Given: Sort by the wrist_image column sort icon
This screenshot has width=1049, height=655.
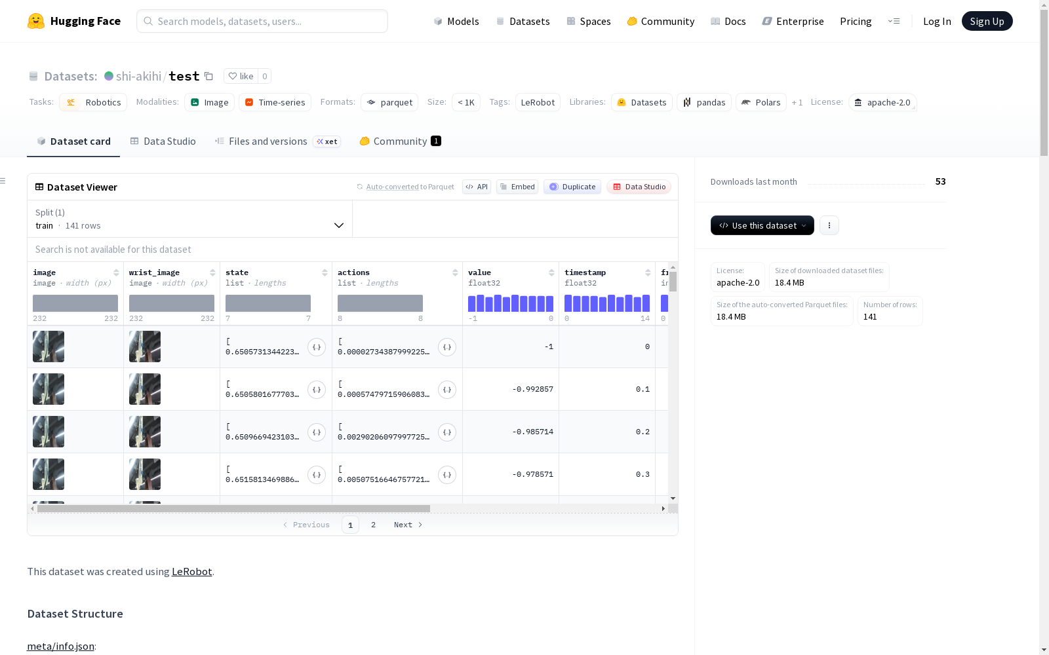Looking at the screenshot, I should point(212,272).
